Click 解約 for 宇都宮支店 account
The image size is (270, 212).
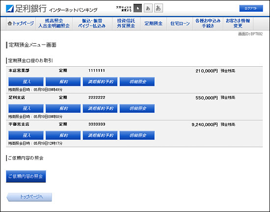(63, 135)
